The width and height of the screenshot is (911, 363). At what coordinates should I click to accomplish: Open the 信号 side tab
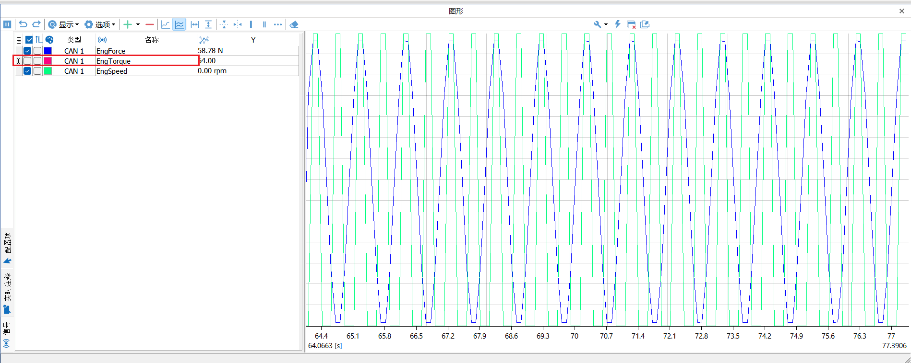(x=7, y=334)
